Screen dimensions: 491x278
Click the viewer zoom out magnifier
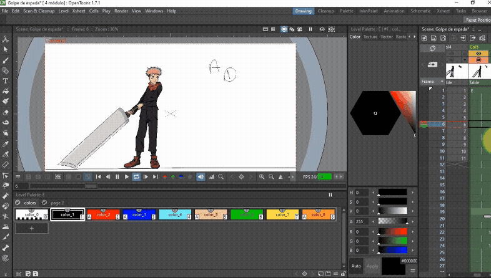(271, 177)
